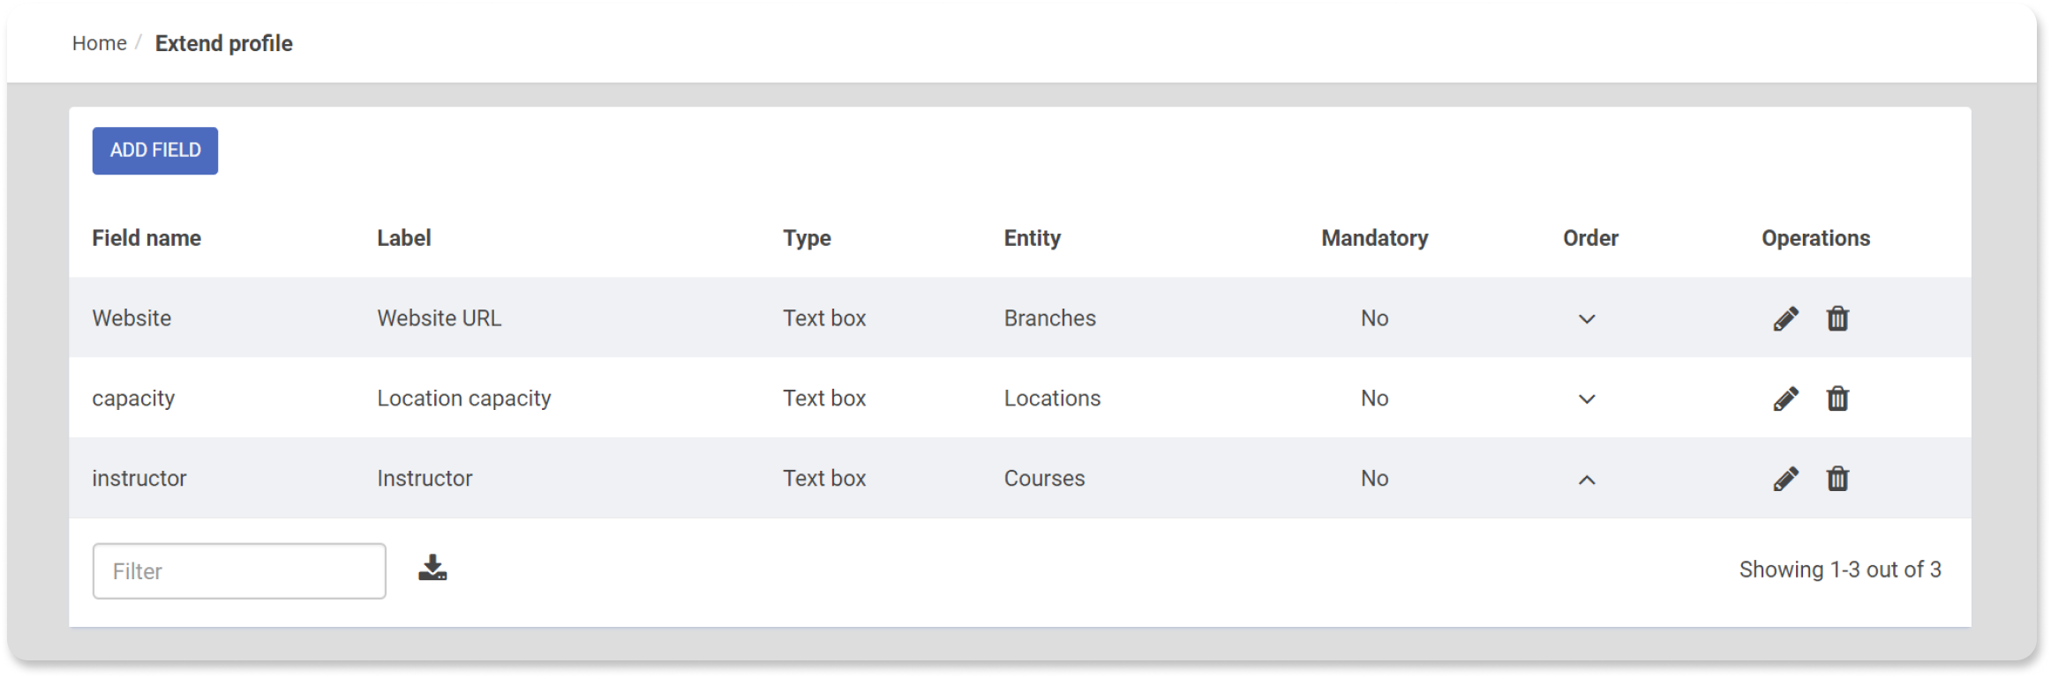Screen dimensions: 2051x678
Task: Edit the Website field with pencil icon
Action: (1785, 318)
